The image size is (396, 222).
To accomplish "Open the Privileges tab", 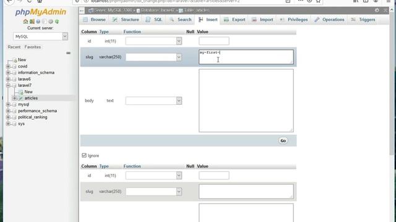I will pos(294,20).
